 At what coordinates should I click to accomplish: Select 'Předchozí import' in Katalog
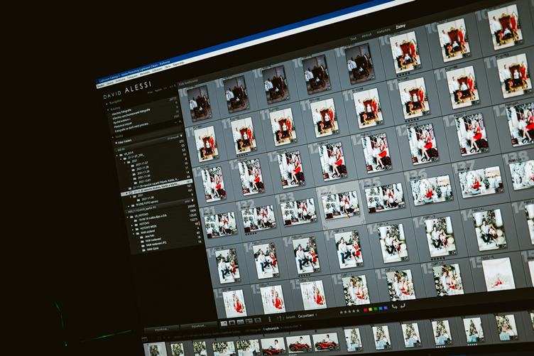click(124, 125)
